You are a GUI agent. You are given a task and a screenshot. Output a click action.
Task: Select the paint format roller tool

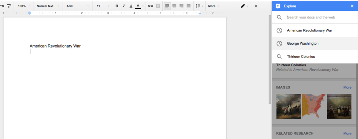(x=9, y=6)
